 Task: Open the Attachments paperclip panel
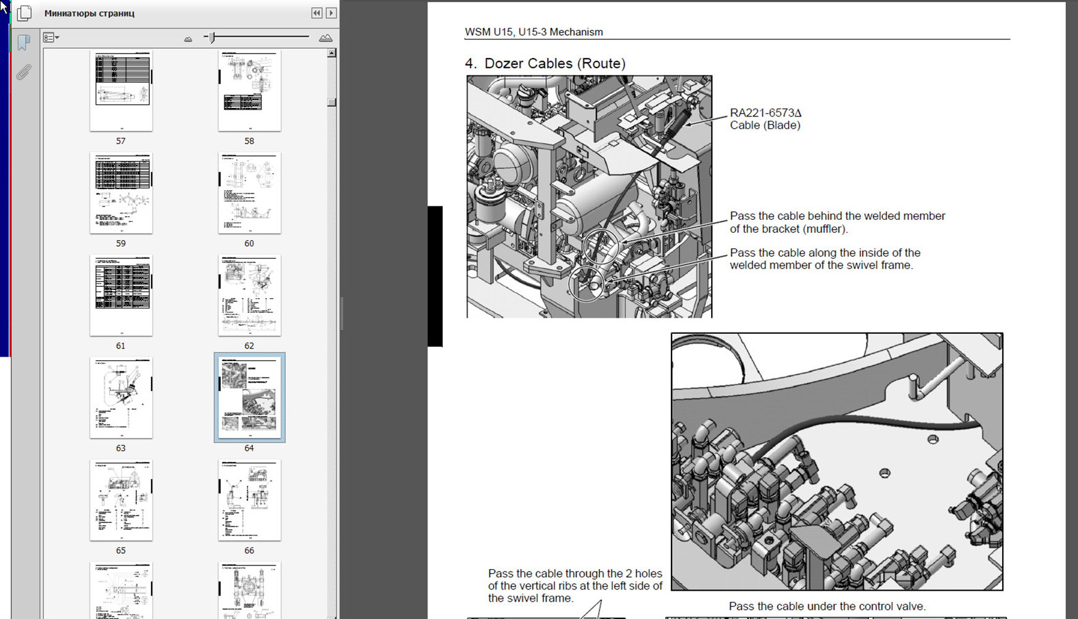pos(23,73)
